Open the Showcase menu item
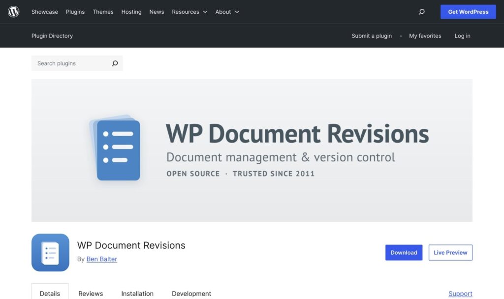This screenshot has height=299, width=504. (x=45, y=12)
